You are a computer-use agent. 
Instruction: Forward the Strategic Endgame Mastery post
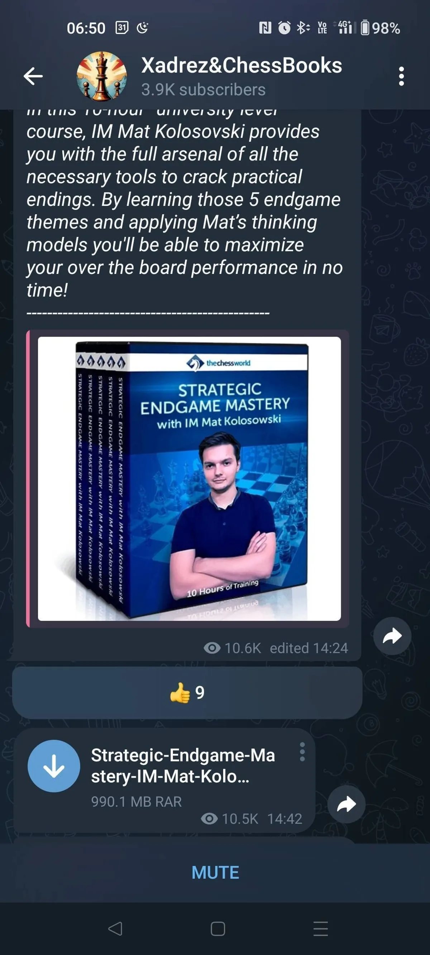coord(392,636)
